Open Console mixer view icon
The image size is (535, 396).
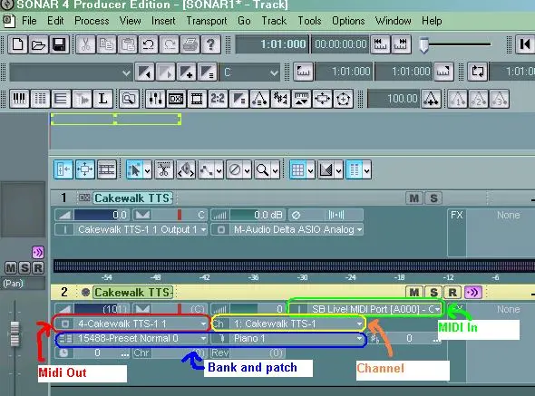point(155,99)
